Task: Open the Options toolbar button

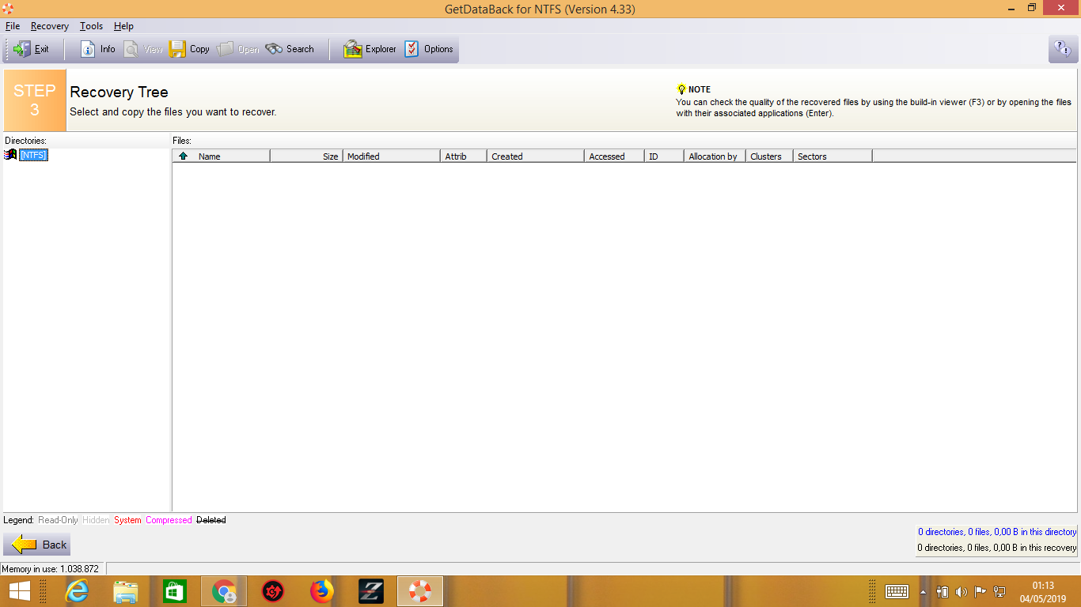Action: 429,49
